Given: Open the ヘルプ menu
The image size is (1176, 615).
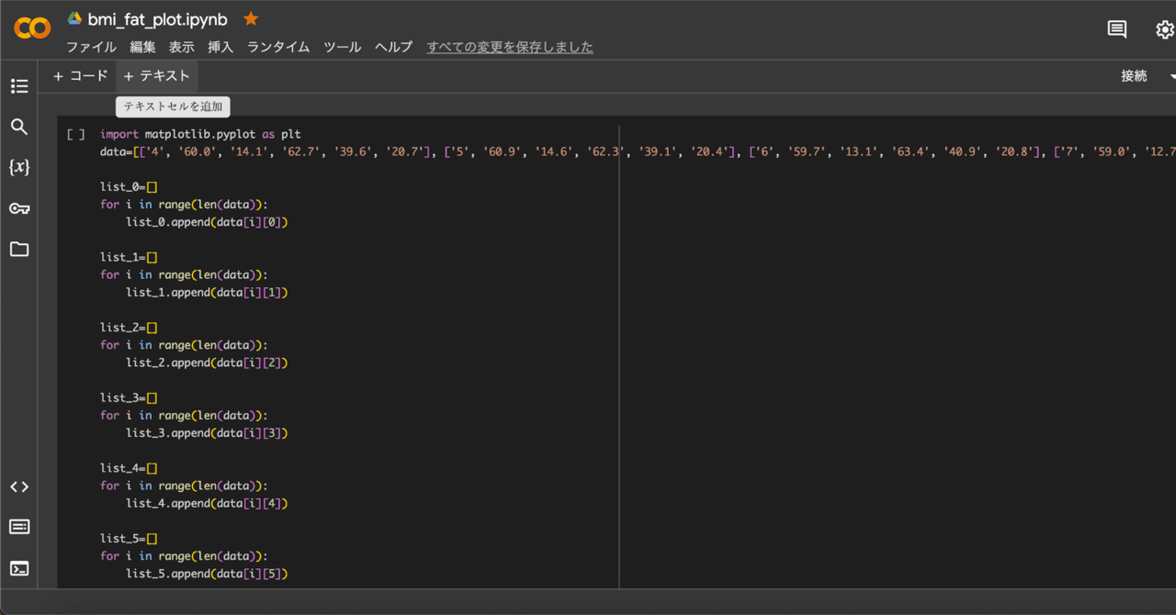Looking at the screenshot, I should pyautogui.click(x=393, y=47).
